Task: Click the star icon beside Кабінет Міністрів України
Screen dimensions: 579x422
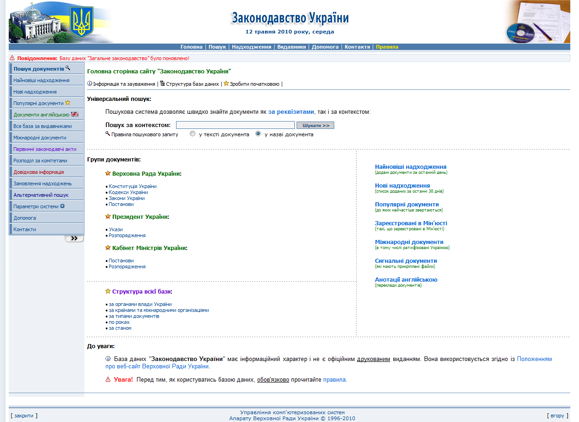Action: 108,247
